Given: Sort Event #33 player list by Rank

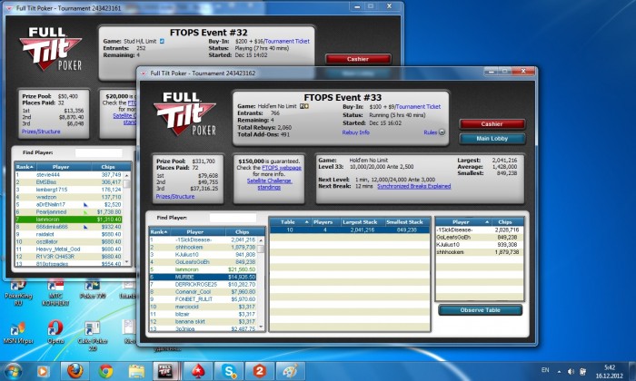Looking at the screenshot, I should click(159, 232).
